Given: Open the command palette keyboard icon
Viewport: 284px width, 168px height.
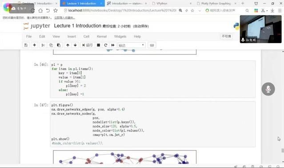Looking at the screenshot, I should (x=152, y=45).
